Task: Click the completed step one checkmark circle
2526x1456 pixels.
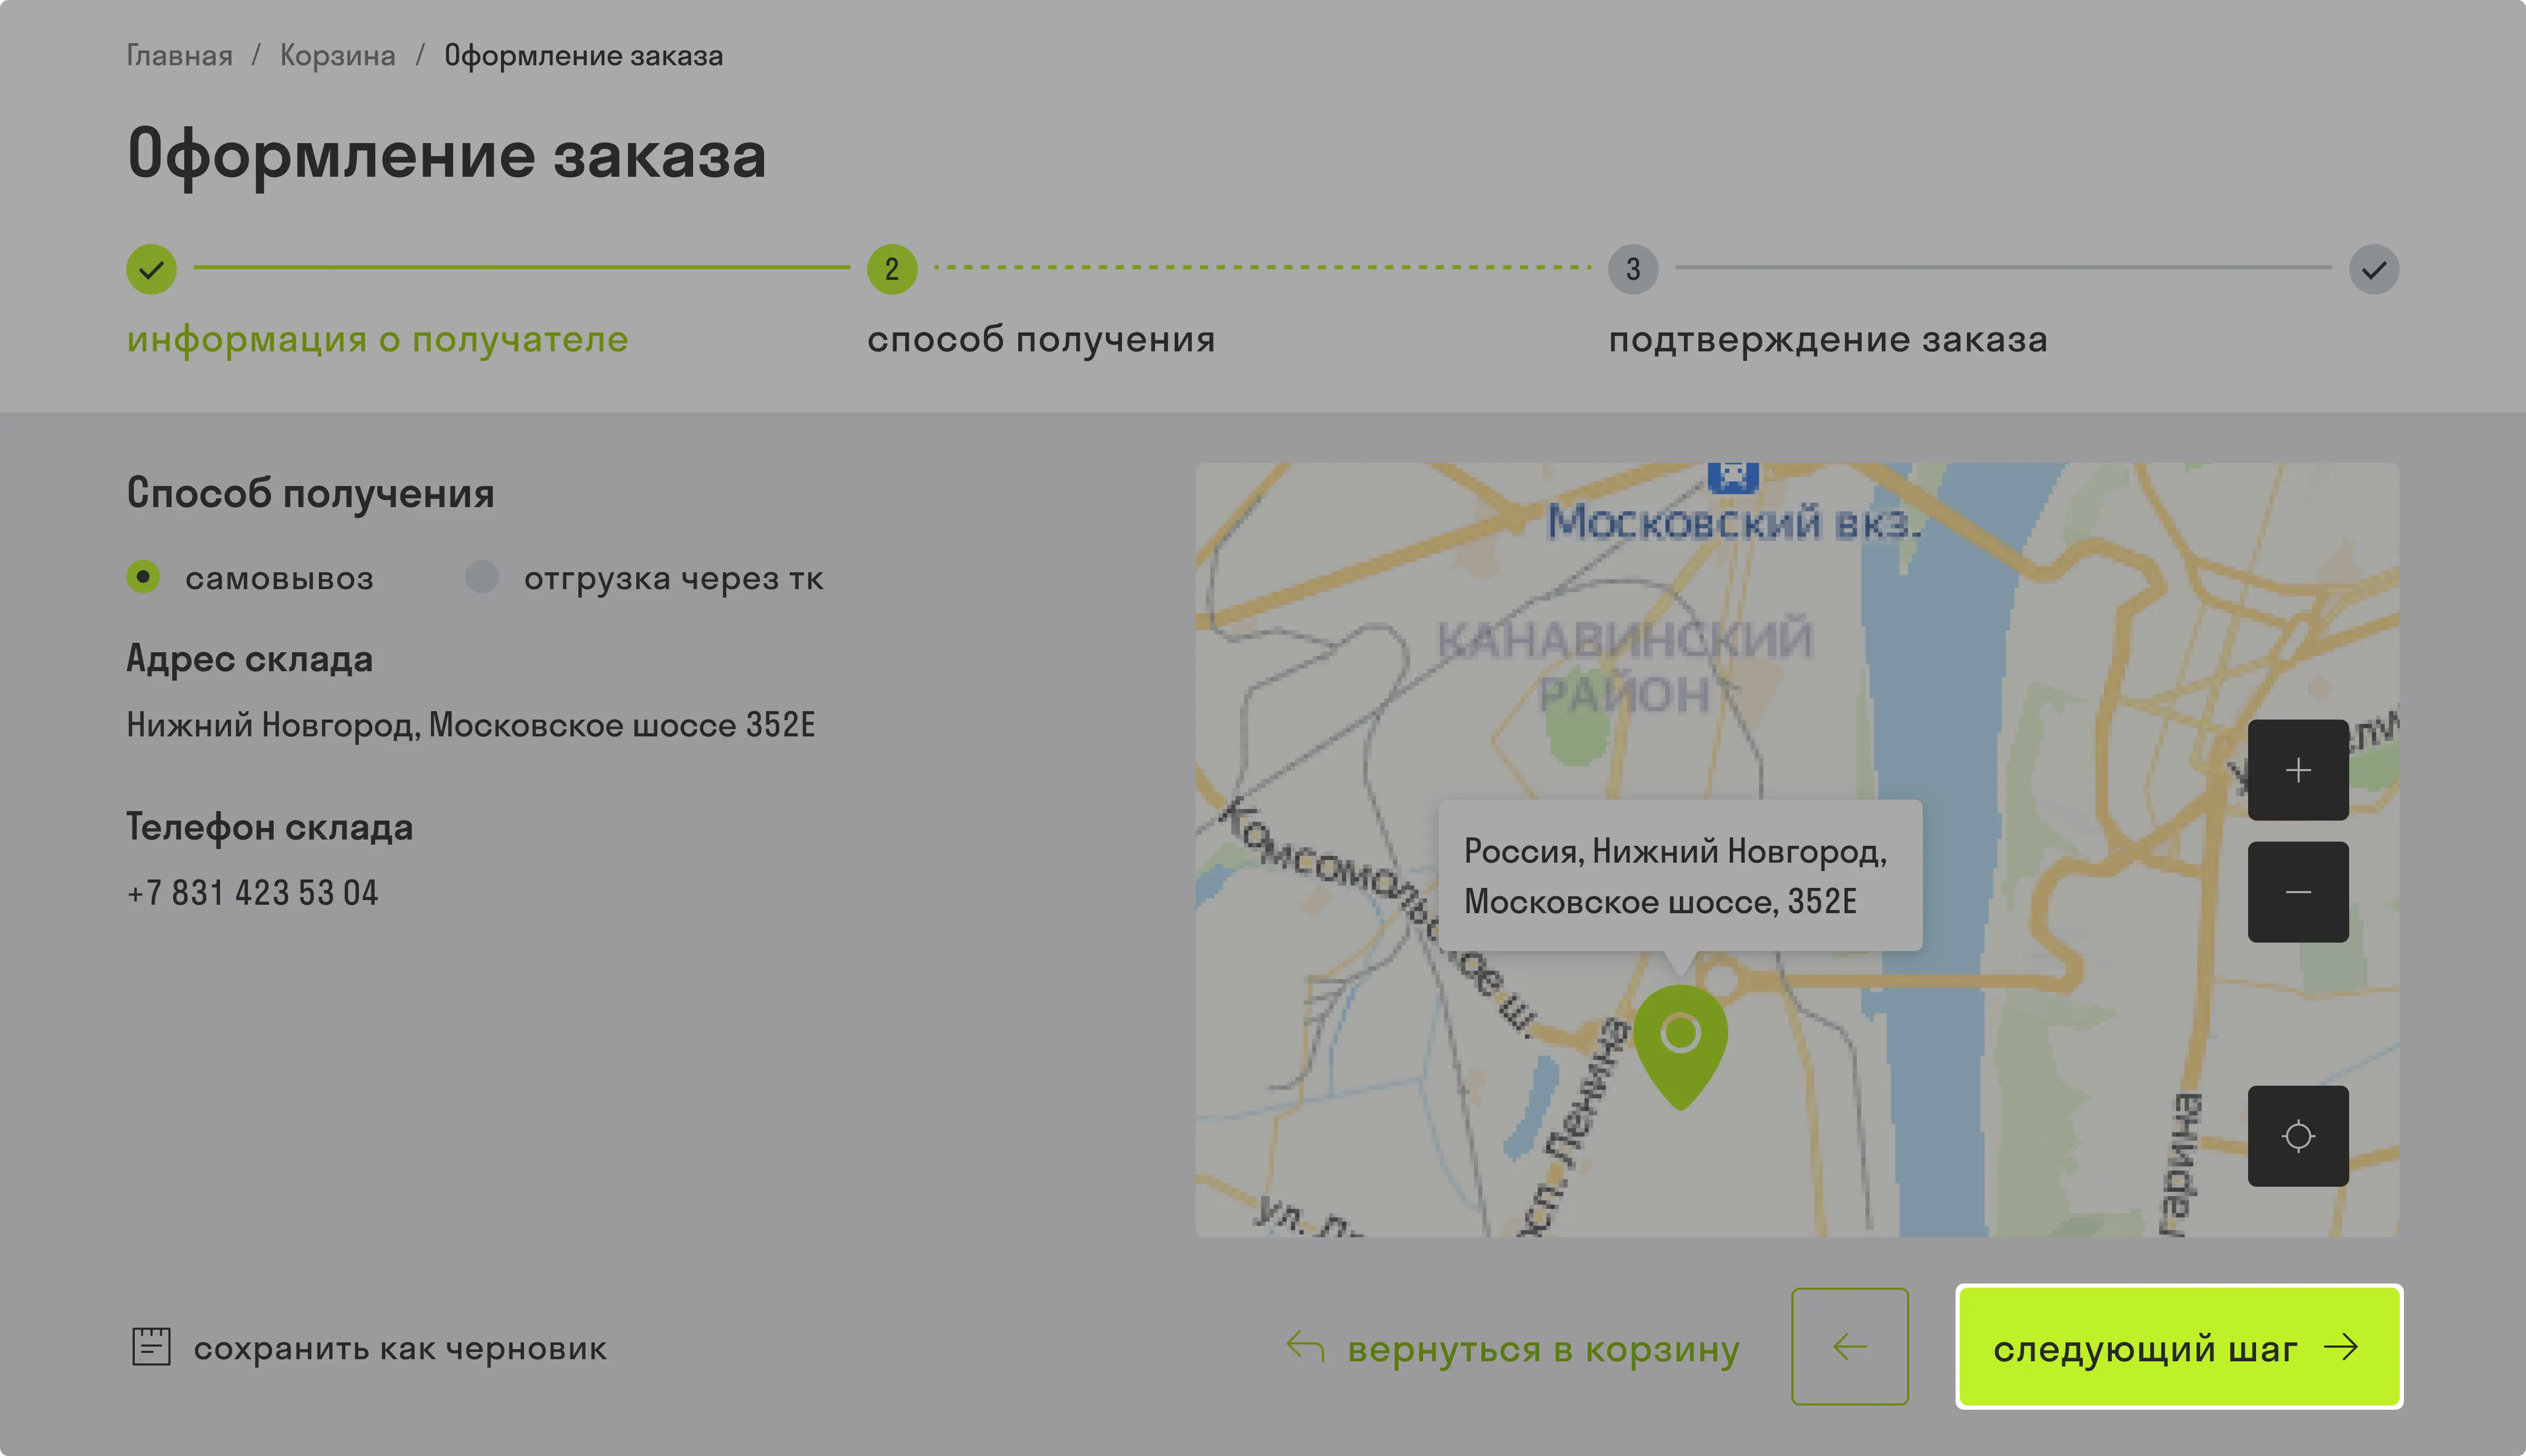Action: tap(151, 269)
